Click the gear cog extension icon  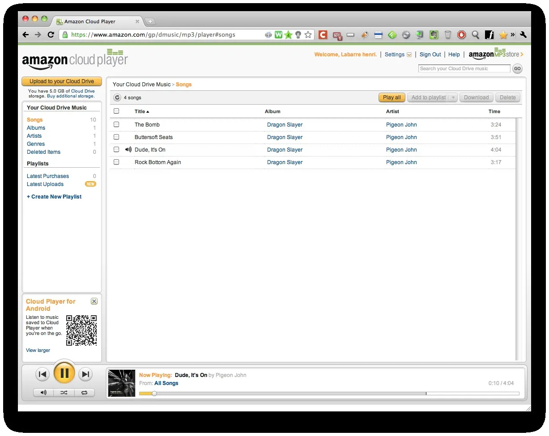coord(406,34)
